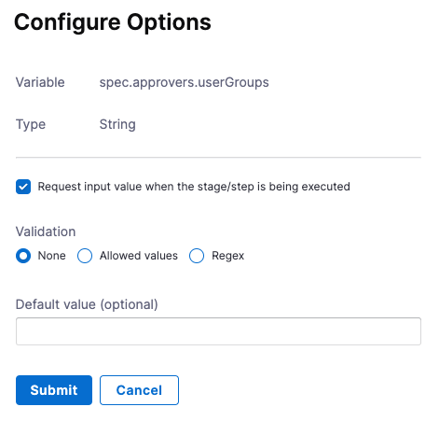Click the Configure Options heading
This screenshot has height=421, width=439.
113,22
